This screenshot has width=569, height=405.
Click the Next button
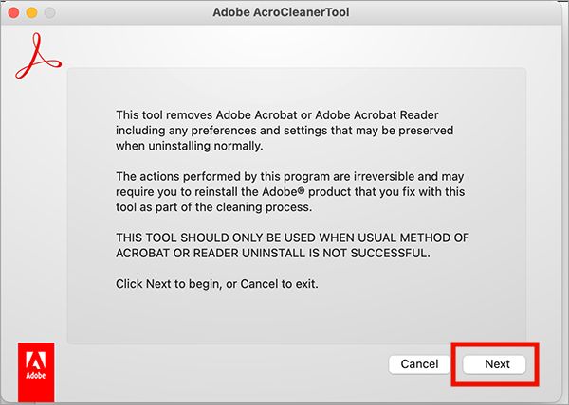coord(497,364)
